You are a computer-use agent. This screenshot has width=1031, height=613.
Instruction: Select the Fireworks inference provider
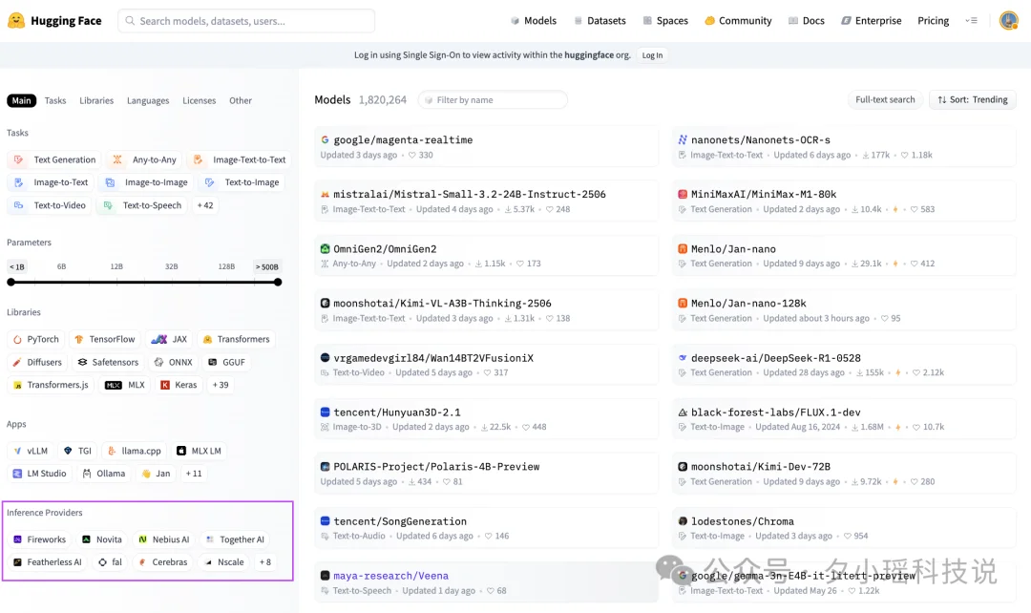39,540
